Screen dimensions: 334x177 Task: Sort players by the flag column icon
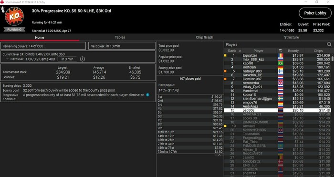coord(281,51)
